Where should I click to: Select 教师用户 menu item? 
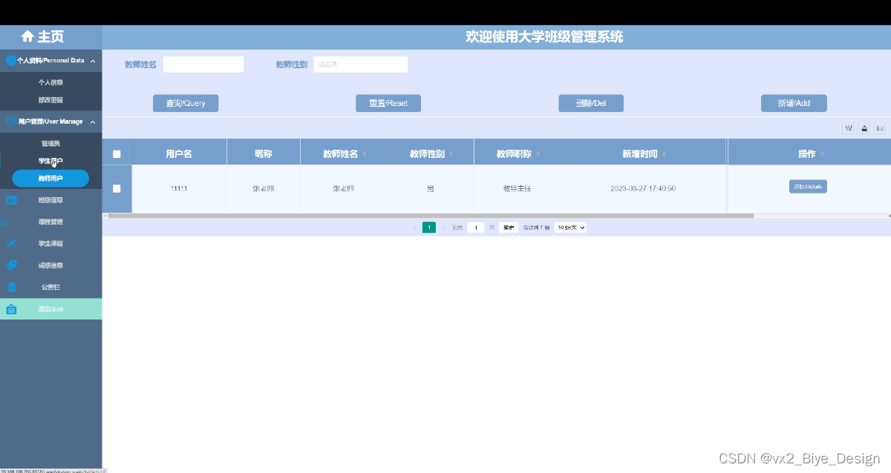[50, 179]
